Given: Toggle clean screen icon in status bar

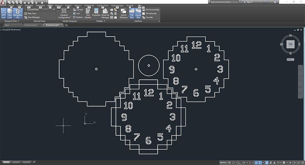Looking at the screenshot, I should point(299,163).
